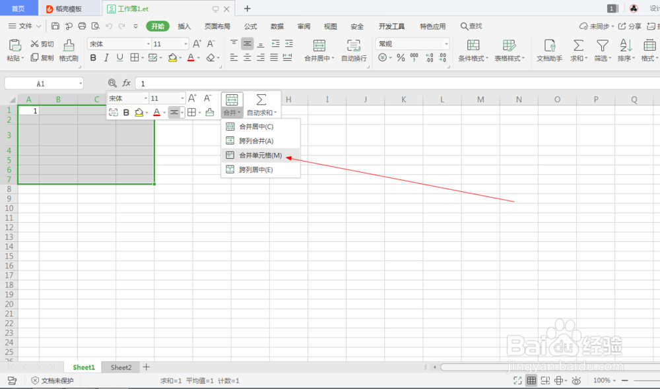
Task: Choose 跨列合并(A) from the merge menu
Action: [261, 141]
